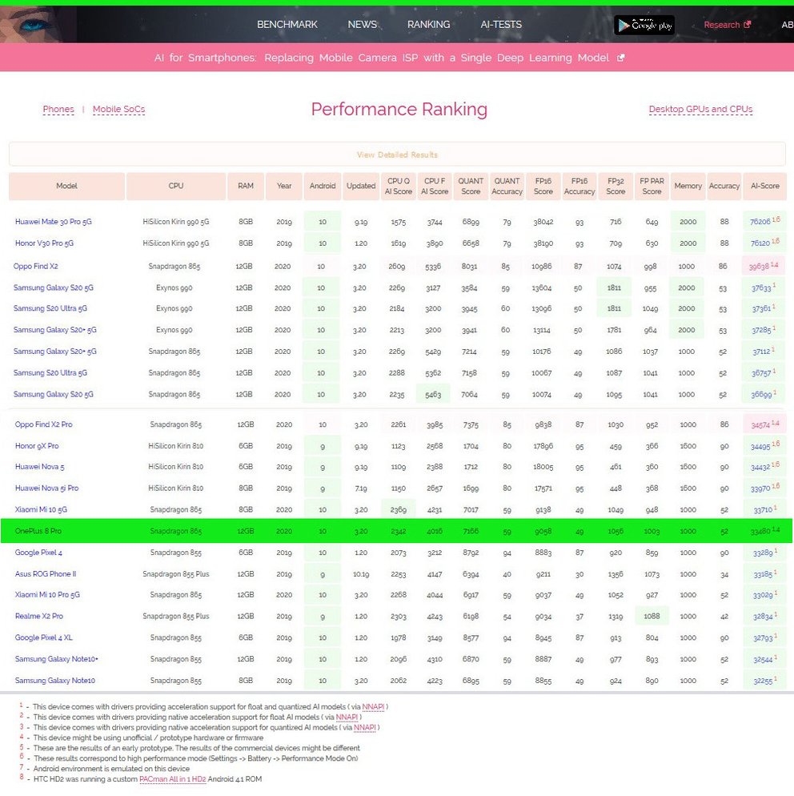This screenshot has height=796, width=794.
Task: Open the Research link in the header
Action: pos(721,25)
